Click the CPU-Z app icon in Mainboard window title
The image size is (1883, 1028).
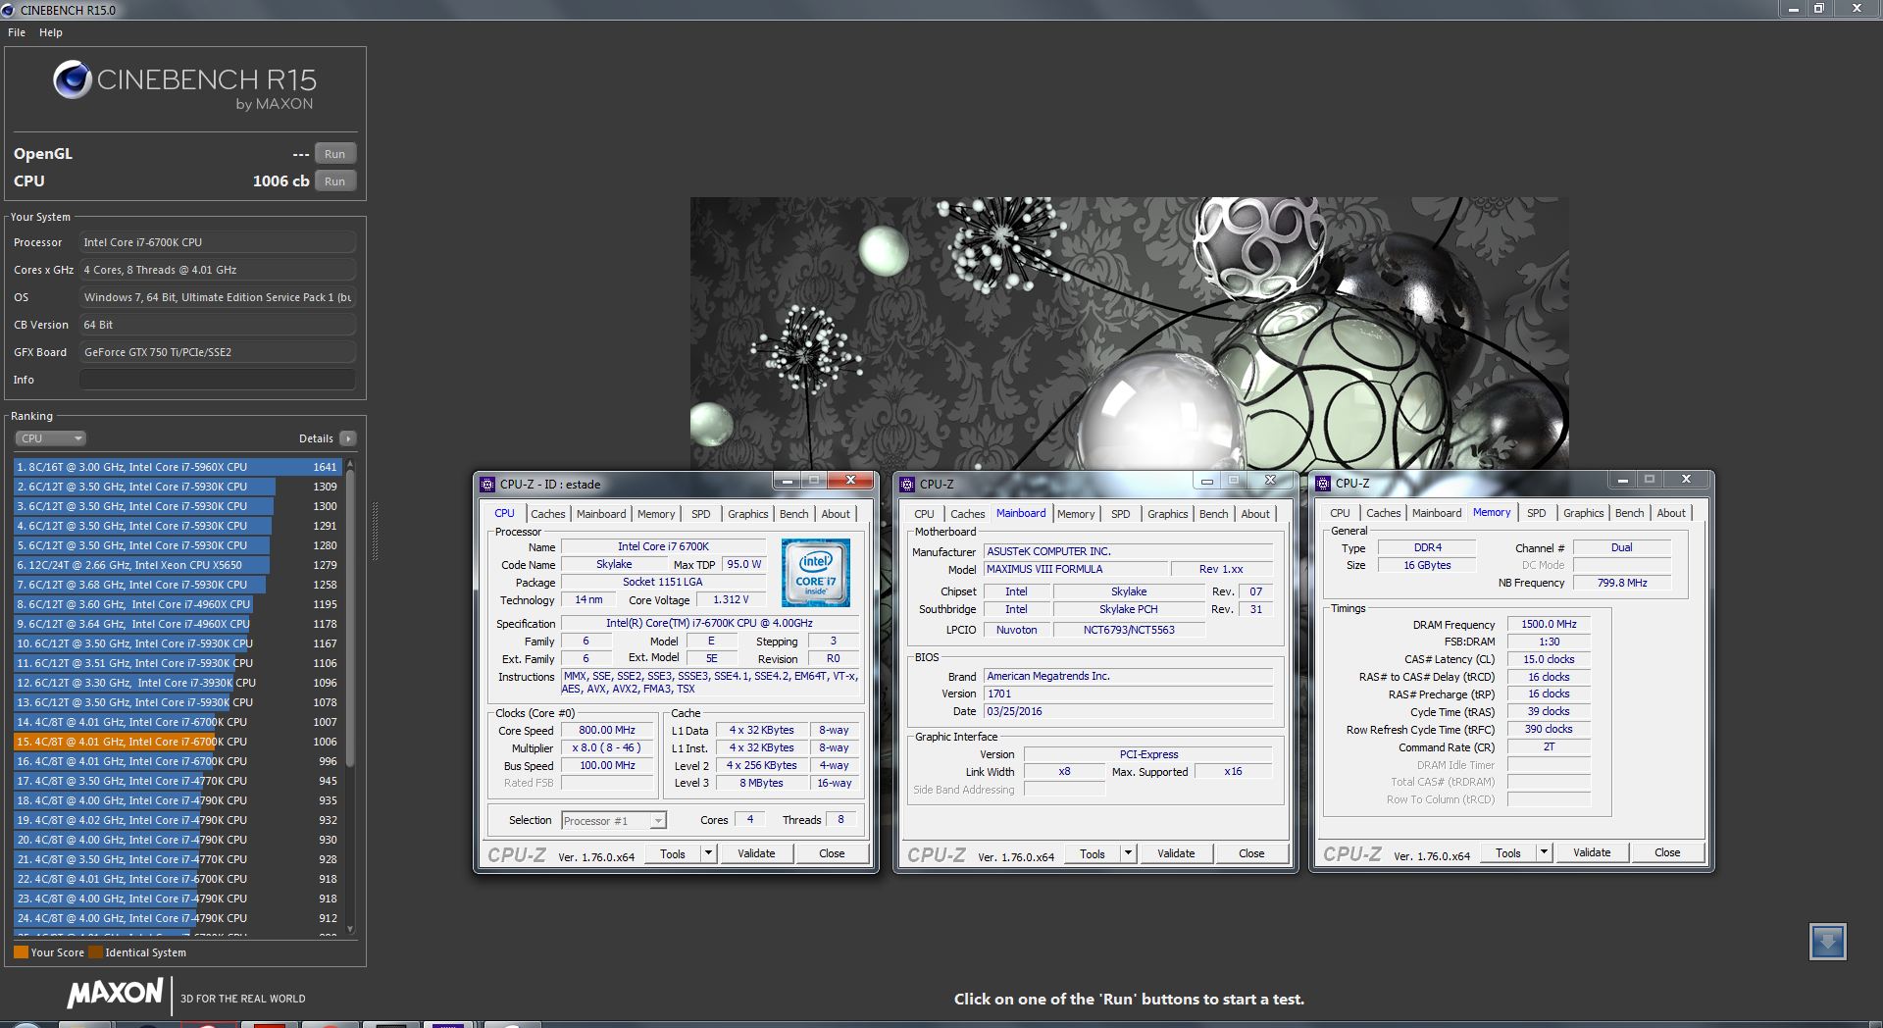pyautogui.click(x=907, y=485)
